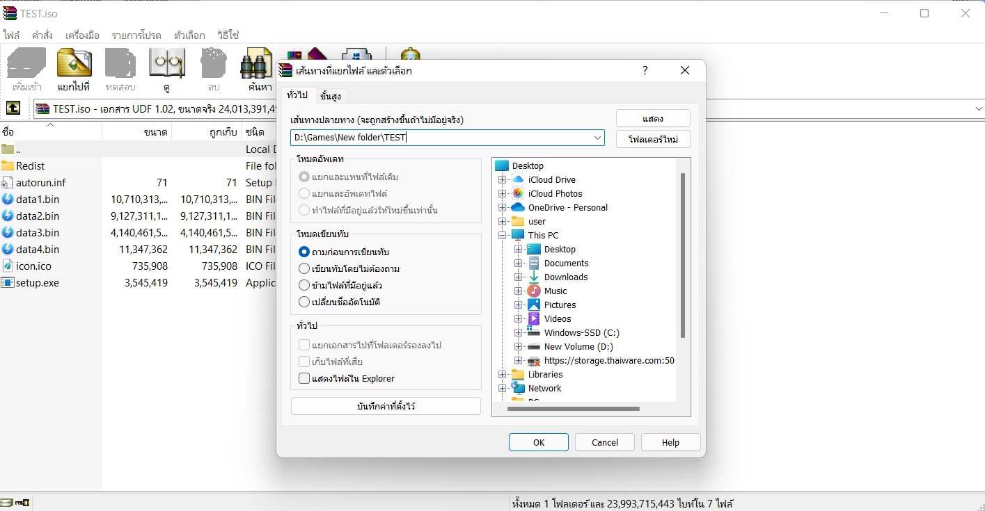Expand the New Volume (D:) tree node
Viewport: 985px width, 511px height.
pos(518,346)
